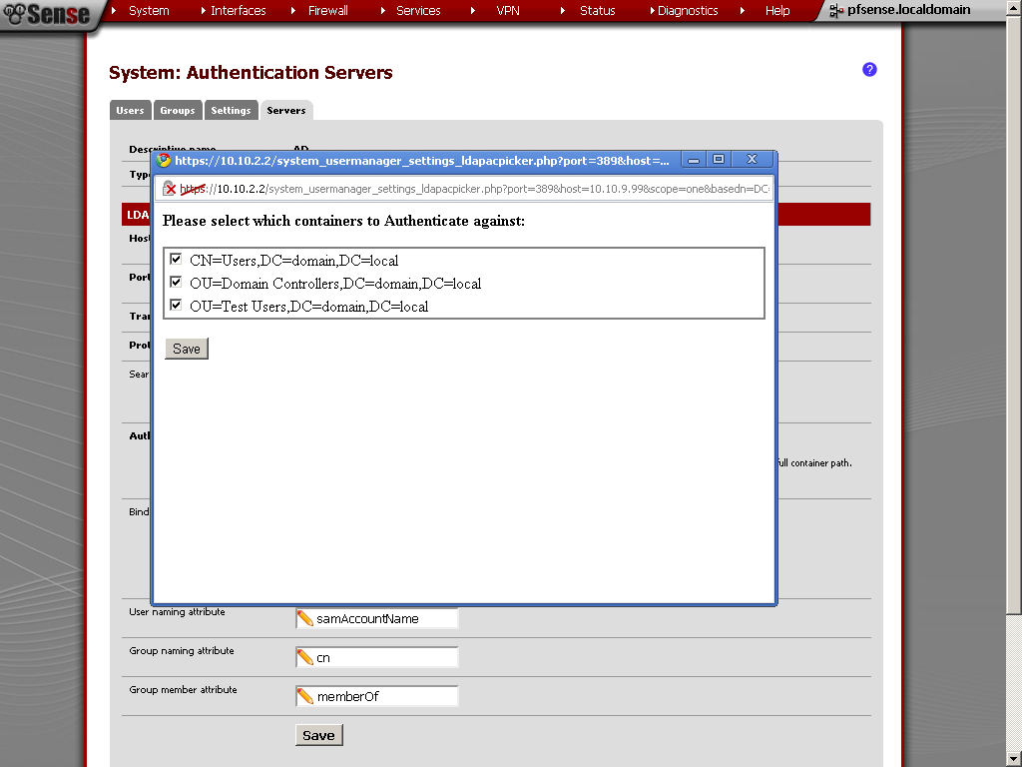Screen dimensions: 1022x767
Task: Click the 'Group member attribute' label
Action: [184, 689]
